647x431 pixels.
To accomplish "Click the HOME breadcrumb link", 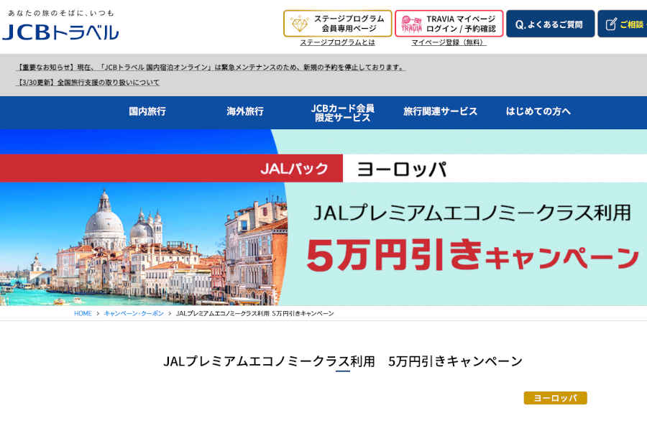I will tap(83, 313).
